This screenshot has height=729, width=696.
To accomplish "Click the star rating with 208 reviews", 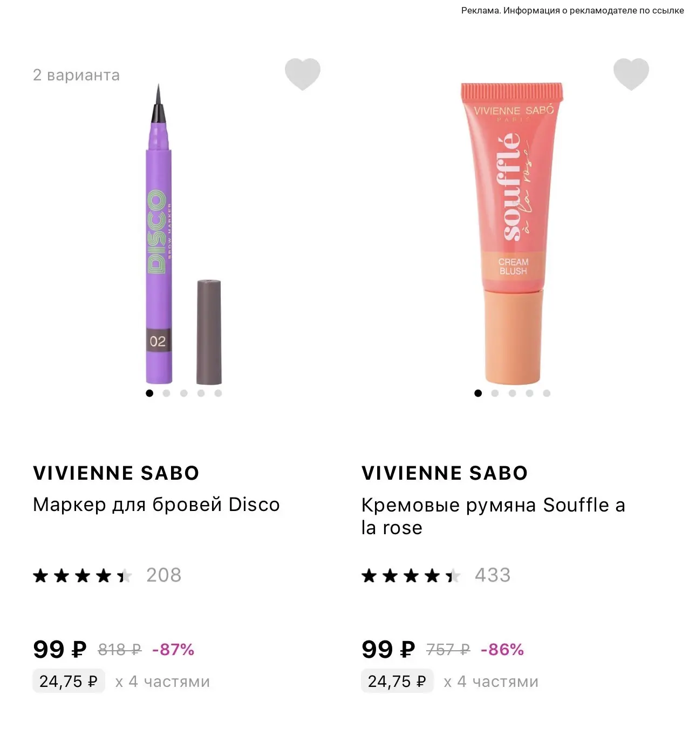I will click(x=107, y=575).
